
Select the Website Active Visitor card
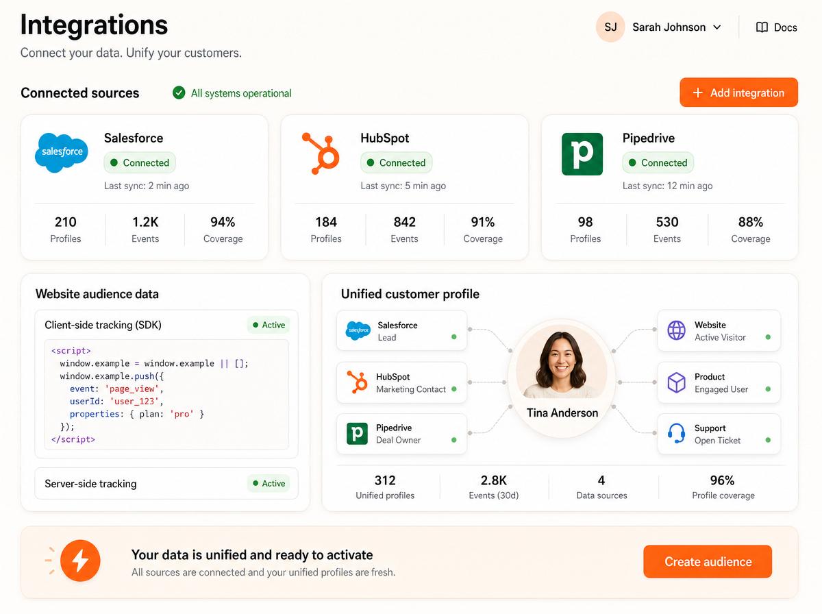[x=719, y=331]
